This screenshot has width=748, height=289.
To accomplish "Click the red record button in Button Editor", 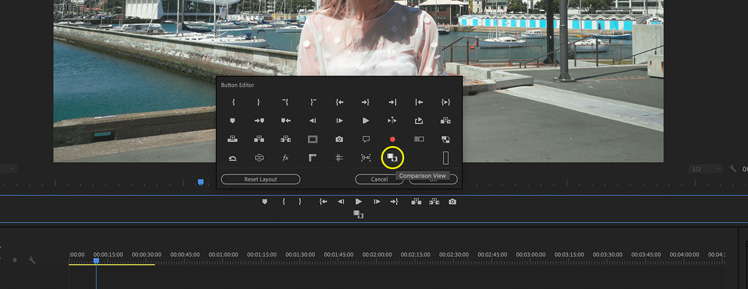I will click(x=392, y=139).
